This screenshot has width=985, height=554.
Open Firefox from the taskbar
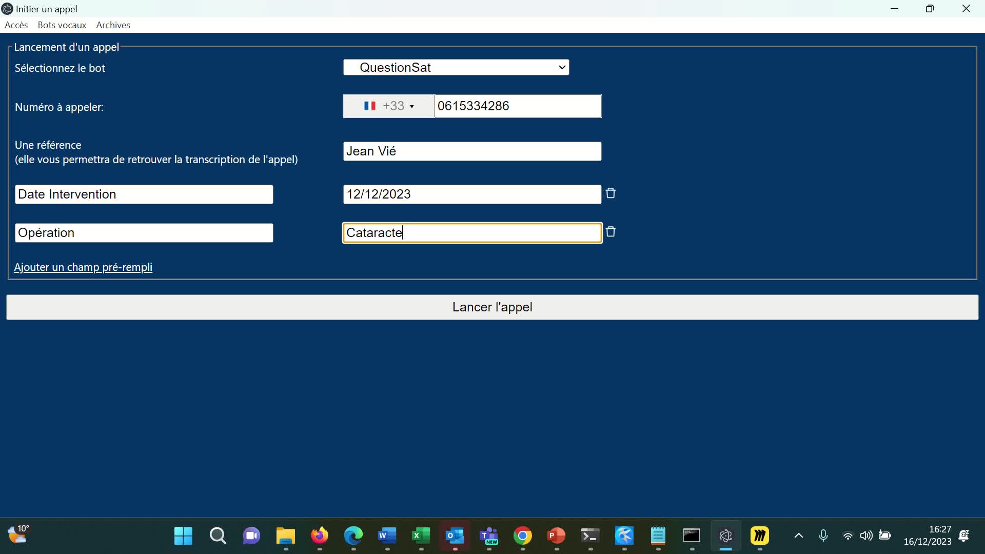coord(320,536)
